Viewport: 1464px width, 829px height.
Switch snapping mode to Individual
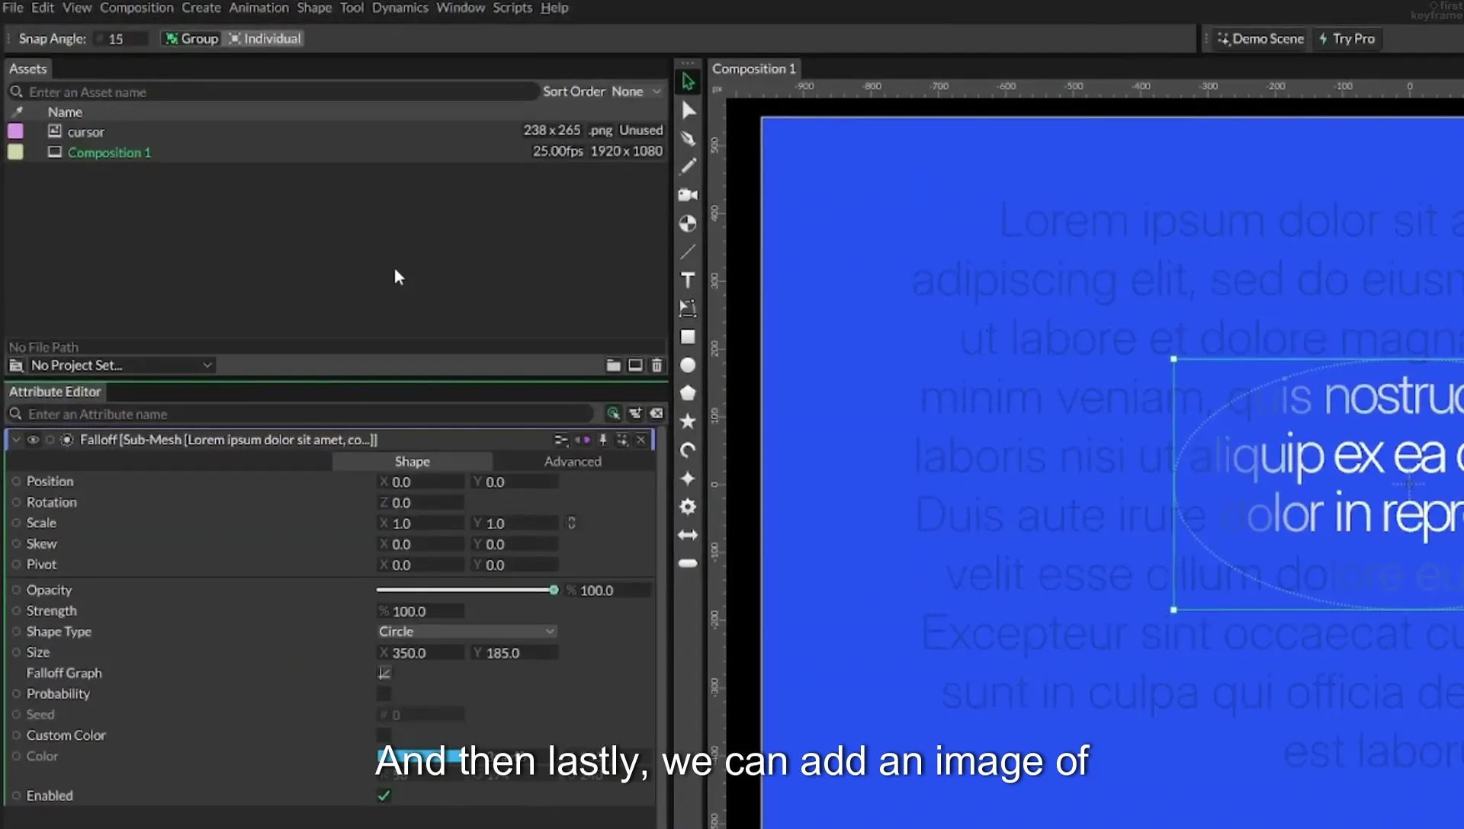(264, 39)
